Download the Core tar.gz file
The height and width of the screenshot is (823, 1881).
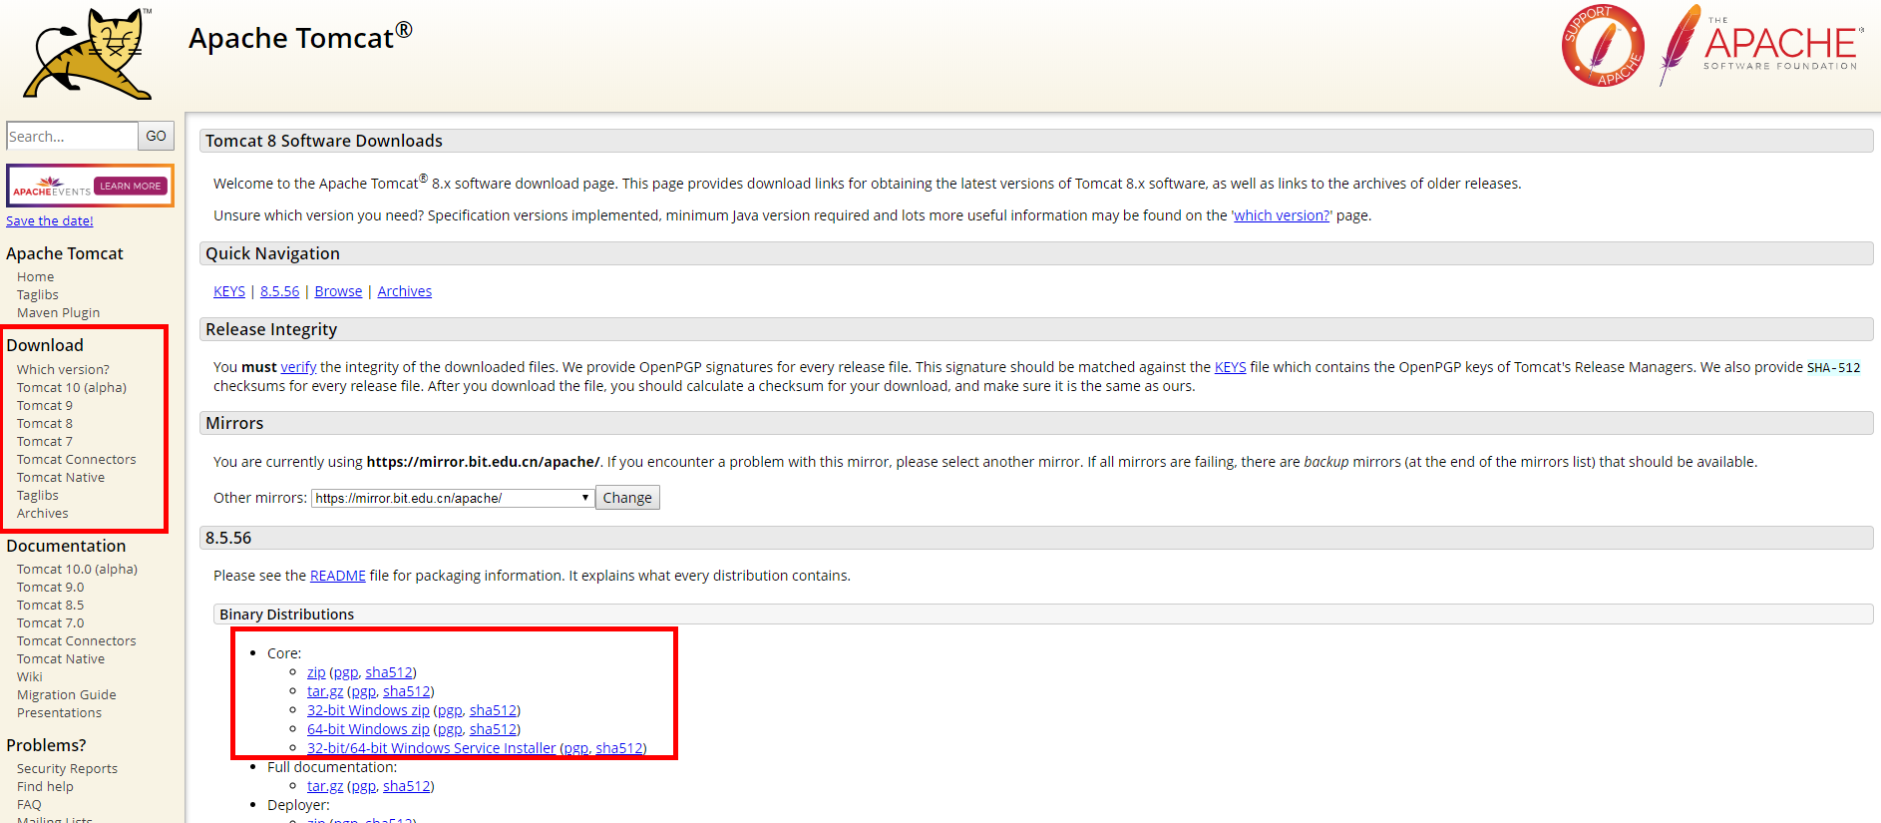325,691
